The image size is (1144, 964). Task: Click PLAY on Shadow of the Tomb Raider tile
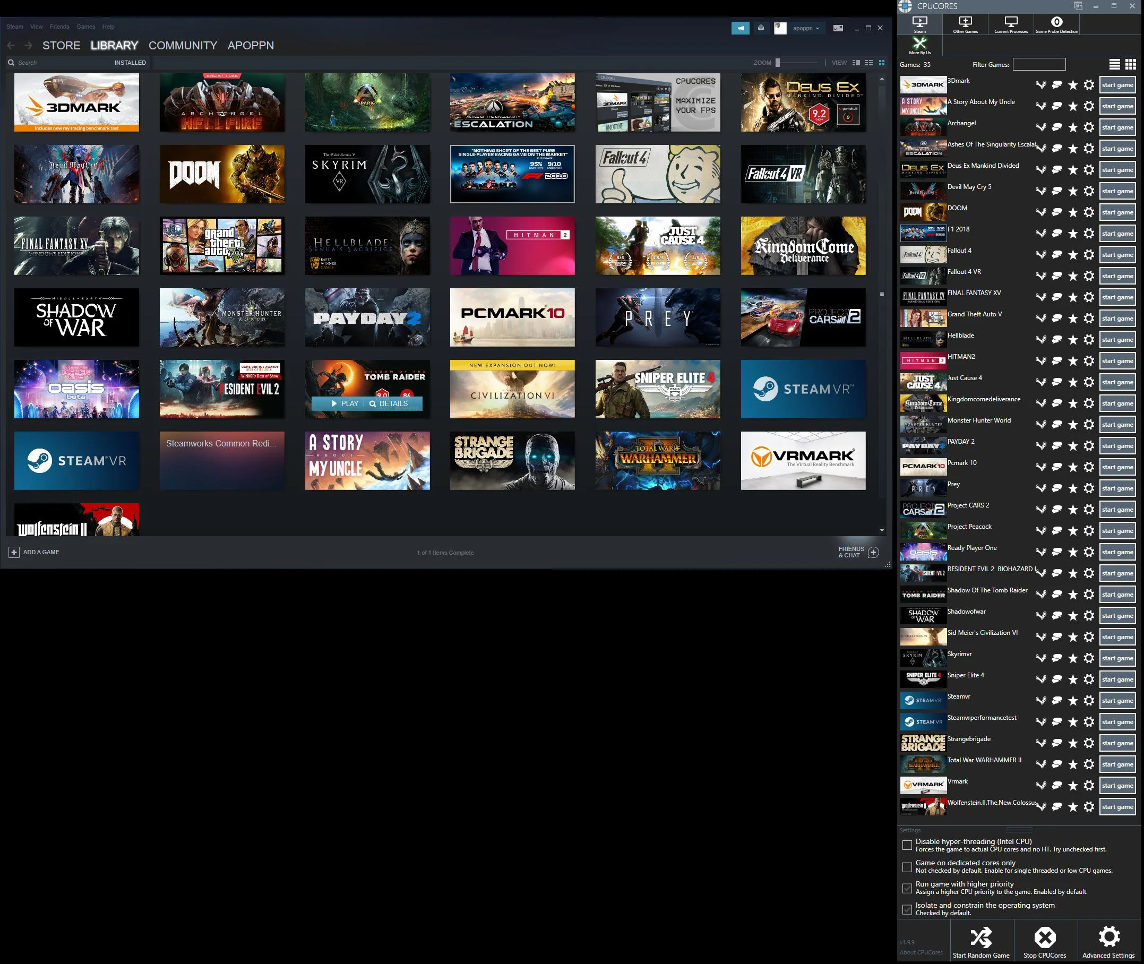345,403
